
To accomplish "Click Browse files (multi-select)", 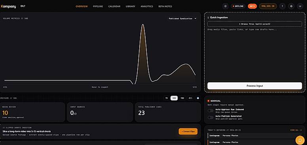I will coord(254,24).
